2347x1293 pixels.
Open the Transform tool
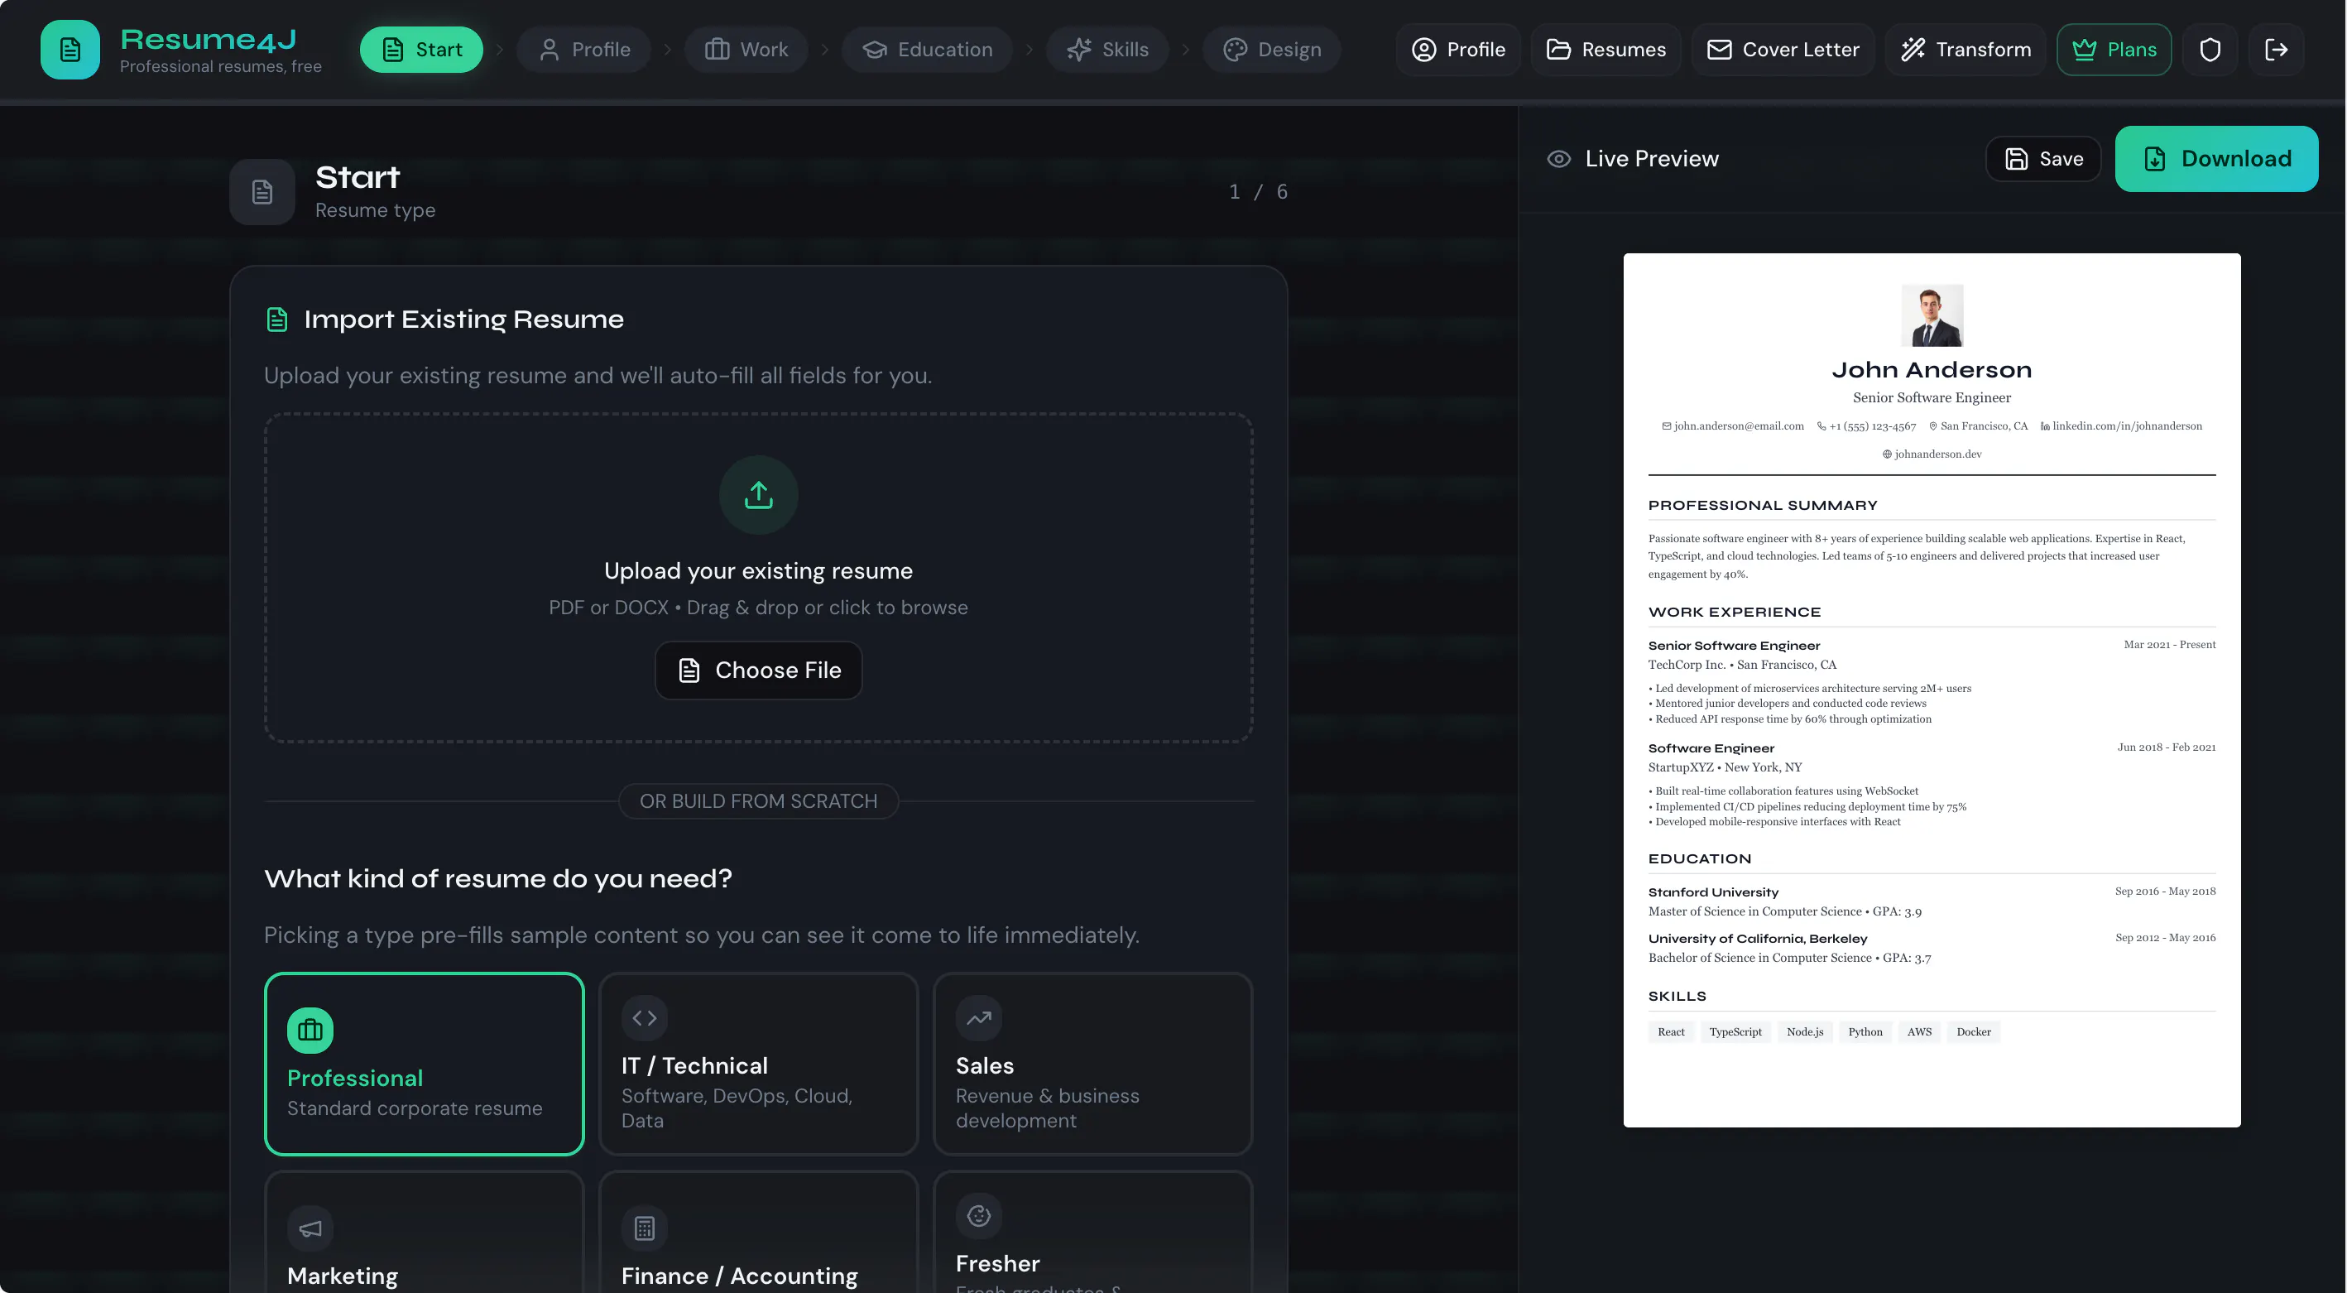pyautogui.click(x=1965, y=49)
